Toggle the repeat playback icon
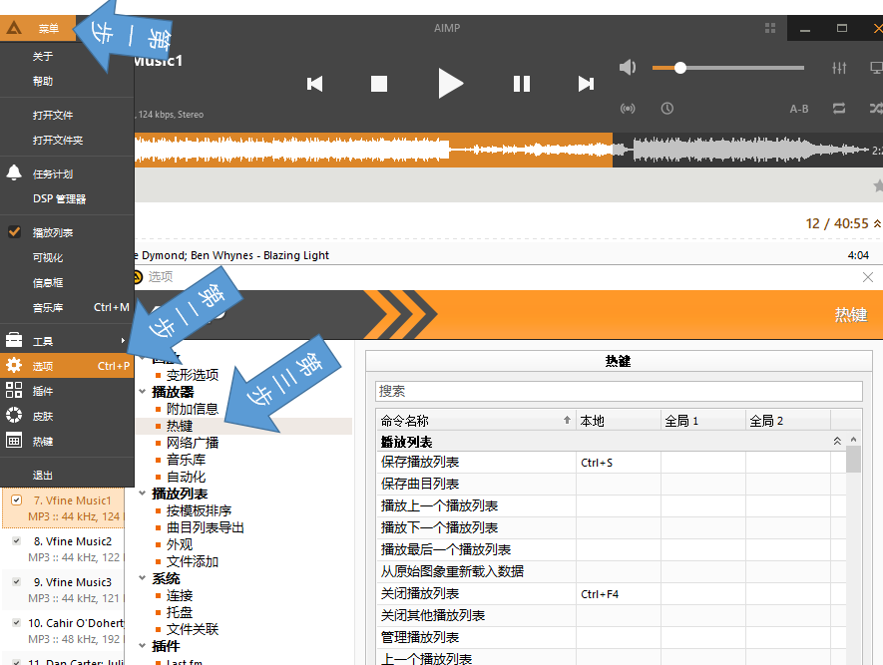Image resolution: width=883 pixels, height=665 pixels. point(838,108)
